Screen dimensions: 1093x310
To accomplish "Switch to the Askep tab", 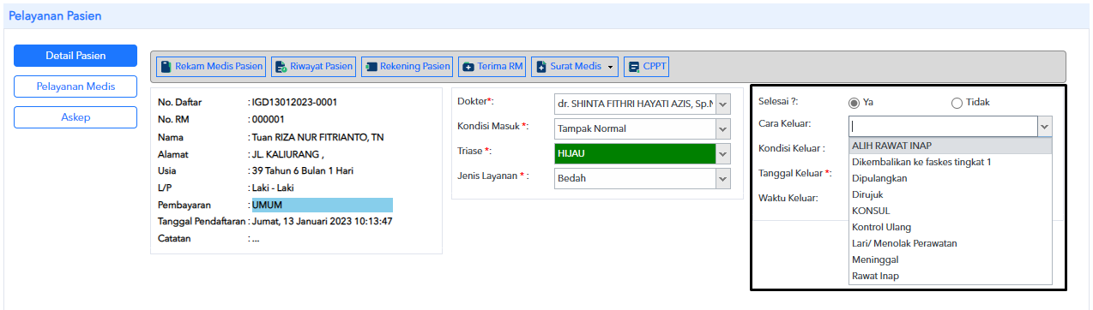I will point(75,117).
